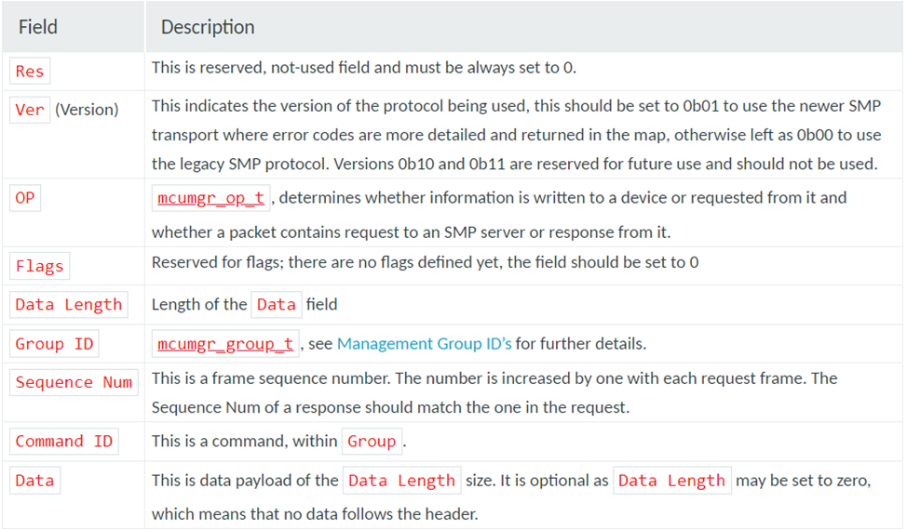Click Data Length in the Field column
907x529 pixels.
click(x=69, y=305)
